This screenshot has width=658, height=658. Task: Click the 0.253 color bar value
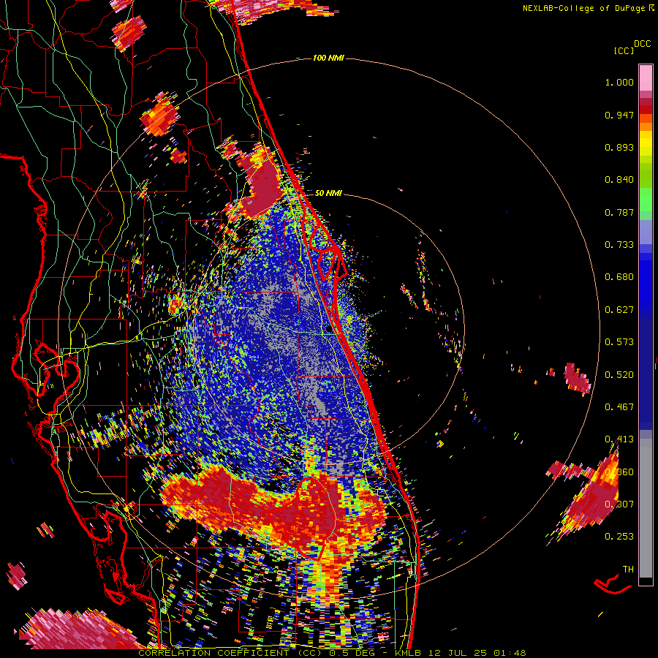click(x=619, y=537)
